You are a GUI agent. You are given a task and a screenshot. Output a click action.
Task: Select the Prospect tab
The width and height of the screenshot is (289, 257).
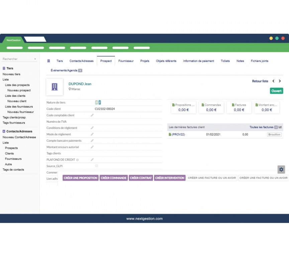pos(106,61)
